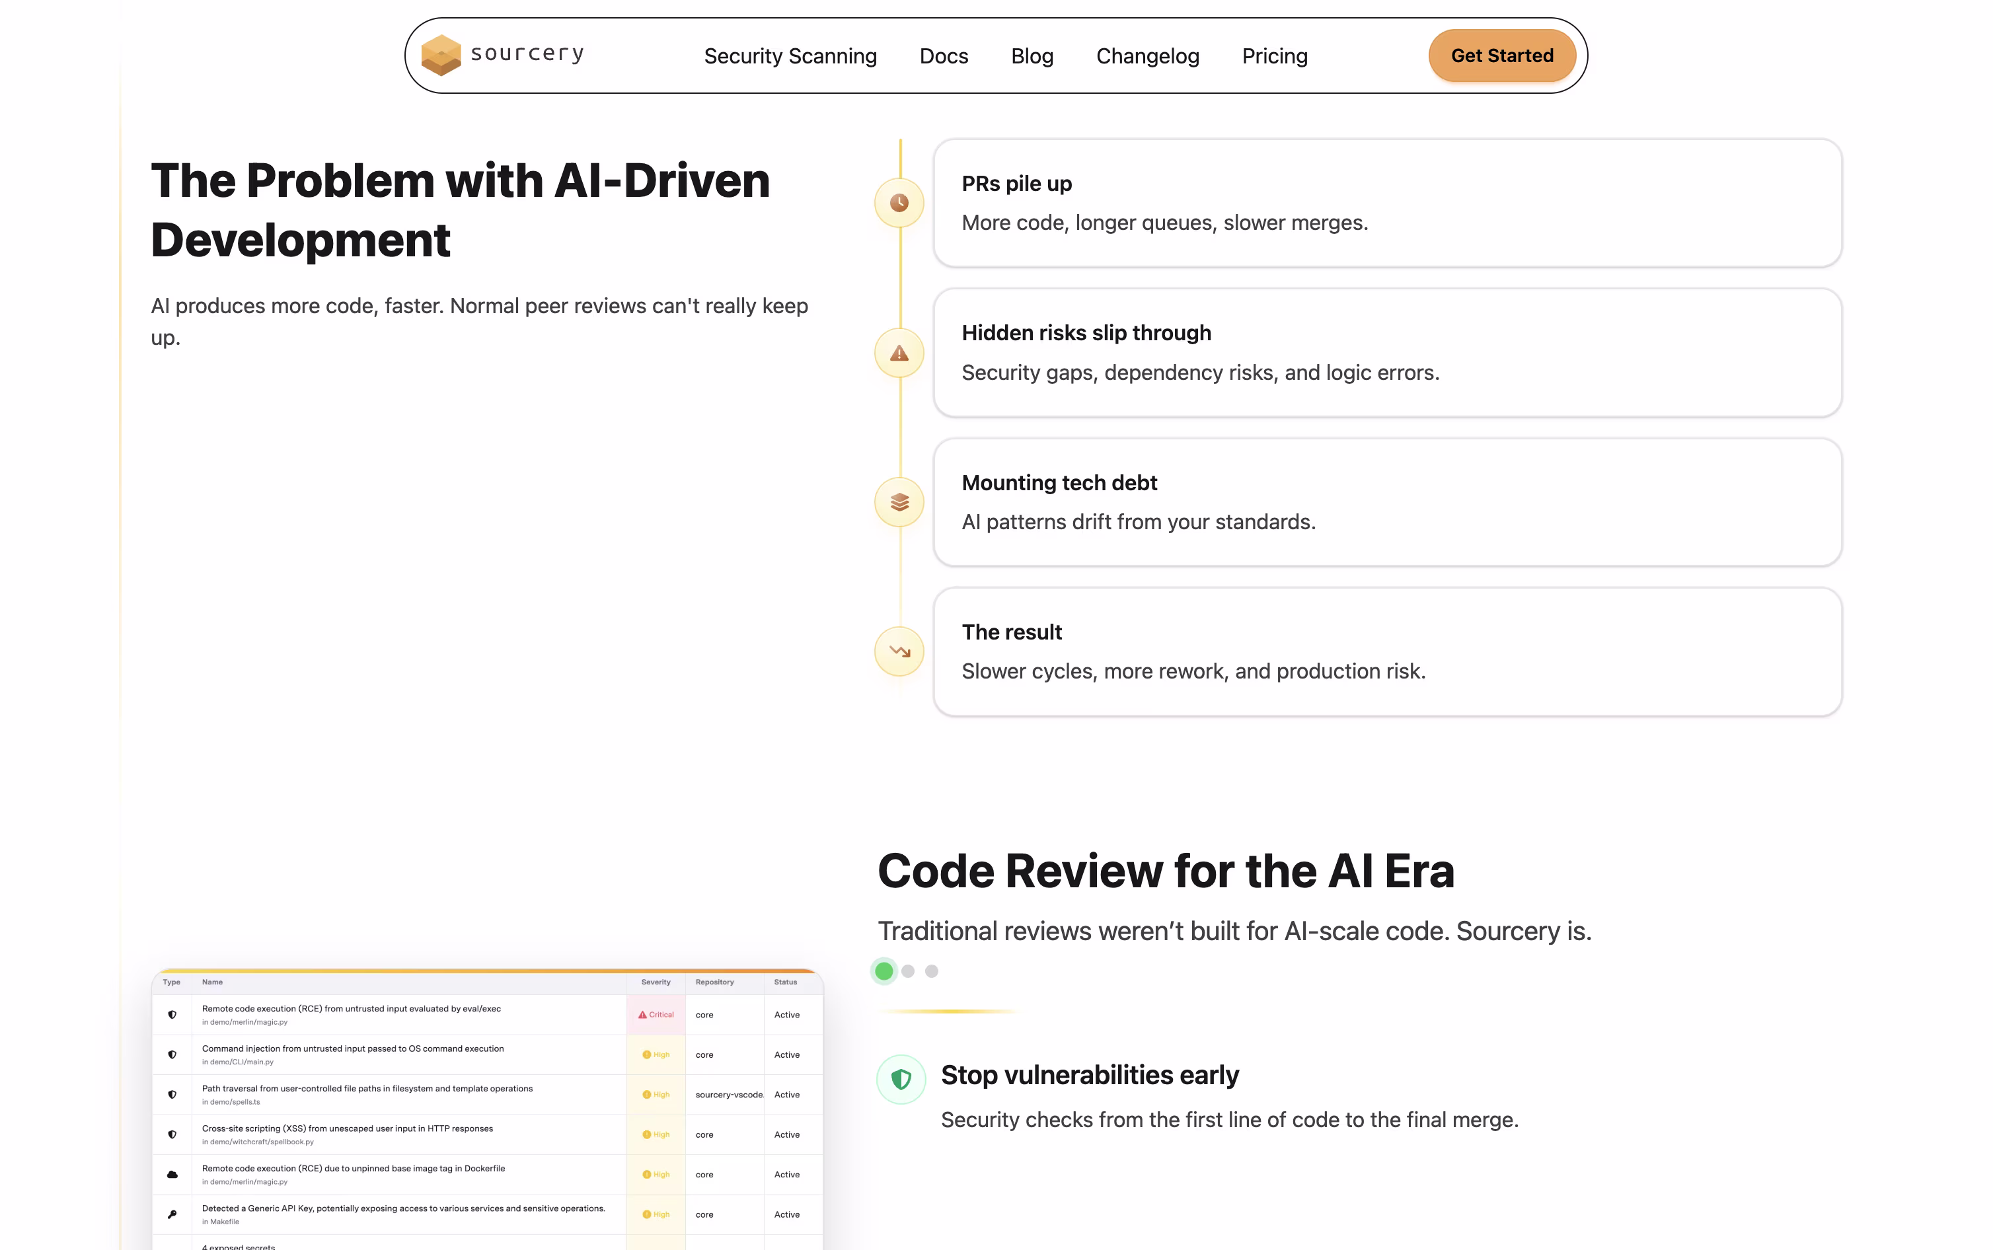Click the downward trend icon beside The result

click(899, 651)
